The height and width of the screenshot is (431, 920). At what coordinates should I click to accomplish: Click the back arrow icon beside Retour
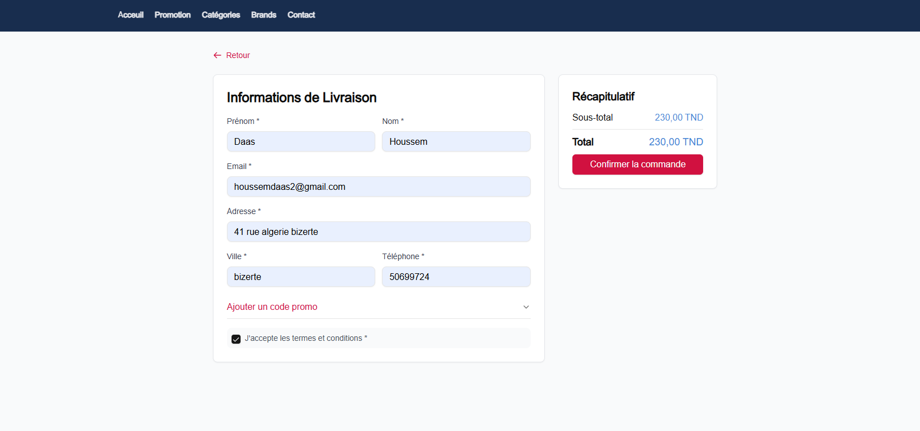[x=217, y=55]
